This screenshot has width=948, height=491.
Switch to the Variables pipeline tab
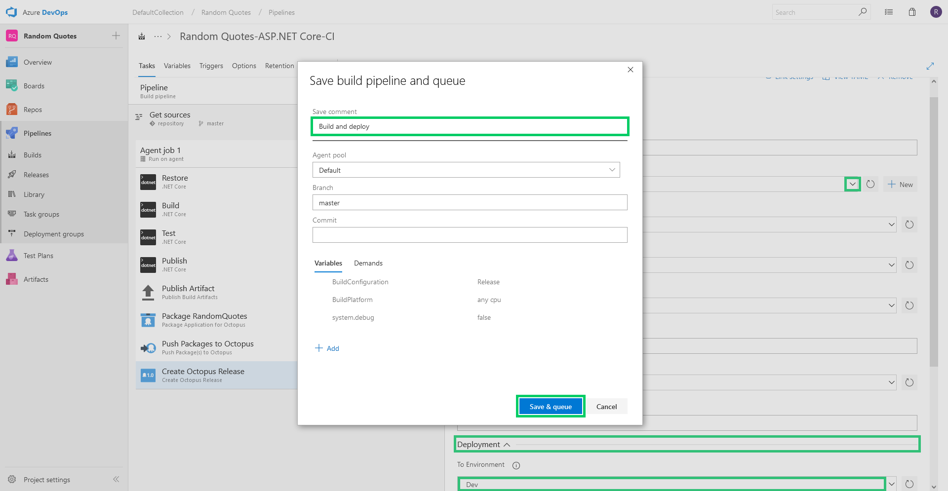[177, 66]
